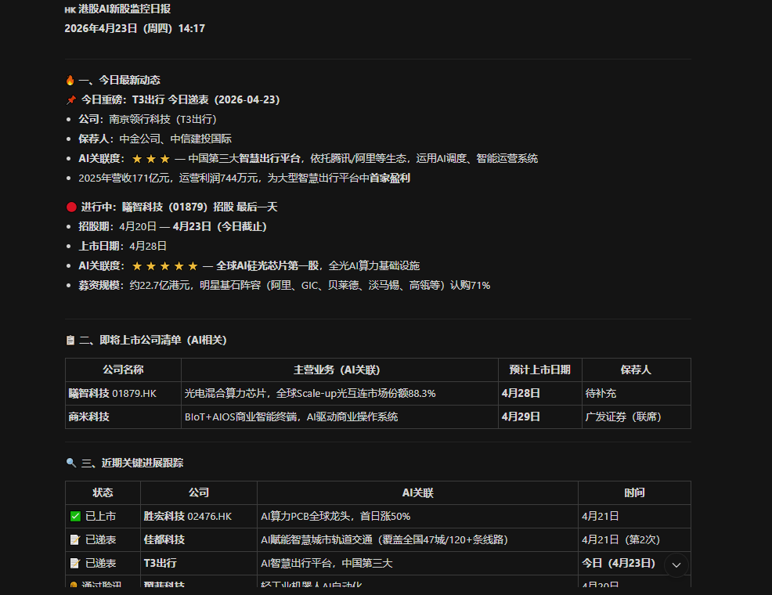This screenshot has width=772, height=595.
Task: Click the cell BIoT+AIOS商业智能终端
Action: pyautogui.click(x=340, y=417)
